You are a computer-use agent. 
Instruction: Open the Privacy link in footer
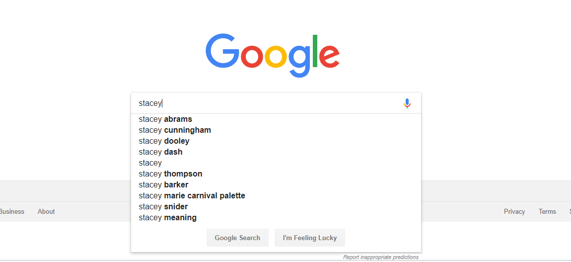click(x=514, y=211)
